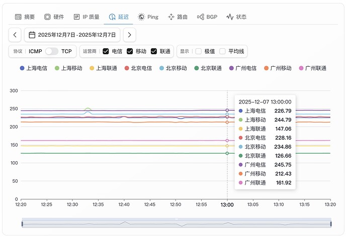Click the 广州联通 data point at 13:00
Screen dimensions: 347x238
click(x=227, y=141)
